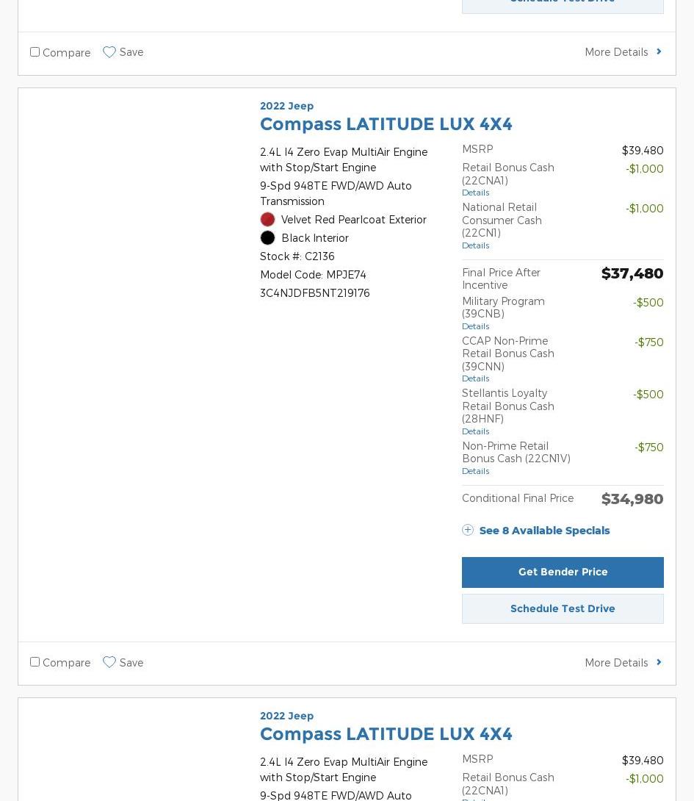Click the plus icon beside See 8 Available Specials
Screen dimensions: 694x801
click(x=468, y=530)
